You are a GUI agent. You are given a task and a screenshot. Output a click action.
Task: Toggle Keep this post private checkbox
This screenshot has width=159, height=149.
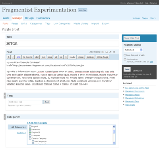(x=125, y=55)
